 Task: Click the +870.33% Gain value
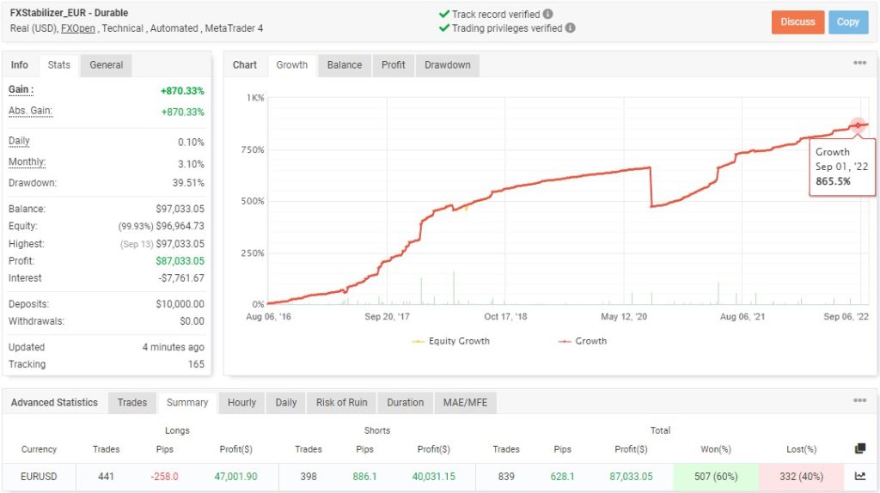(x=182, y=91)
